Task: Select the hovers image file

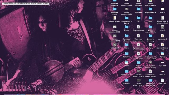Action: click(162, 54)
